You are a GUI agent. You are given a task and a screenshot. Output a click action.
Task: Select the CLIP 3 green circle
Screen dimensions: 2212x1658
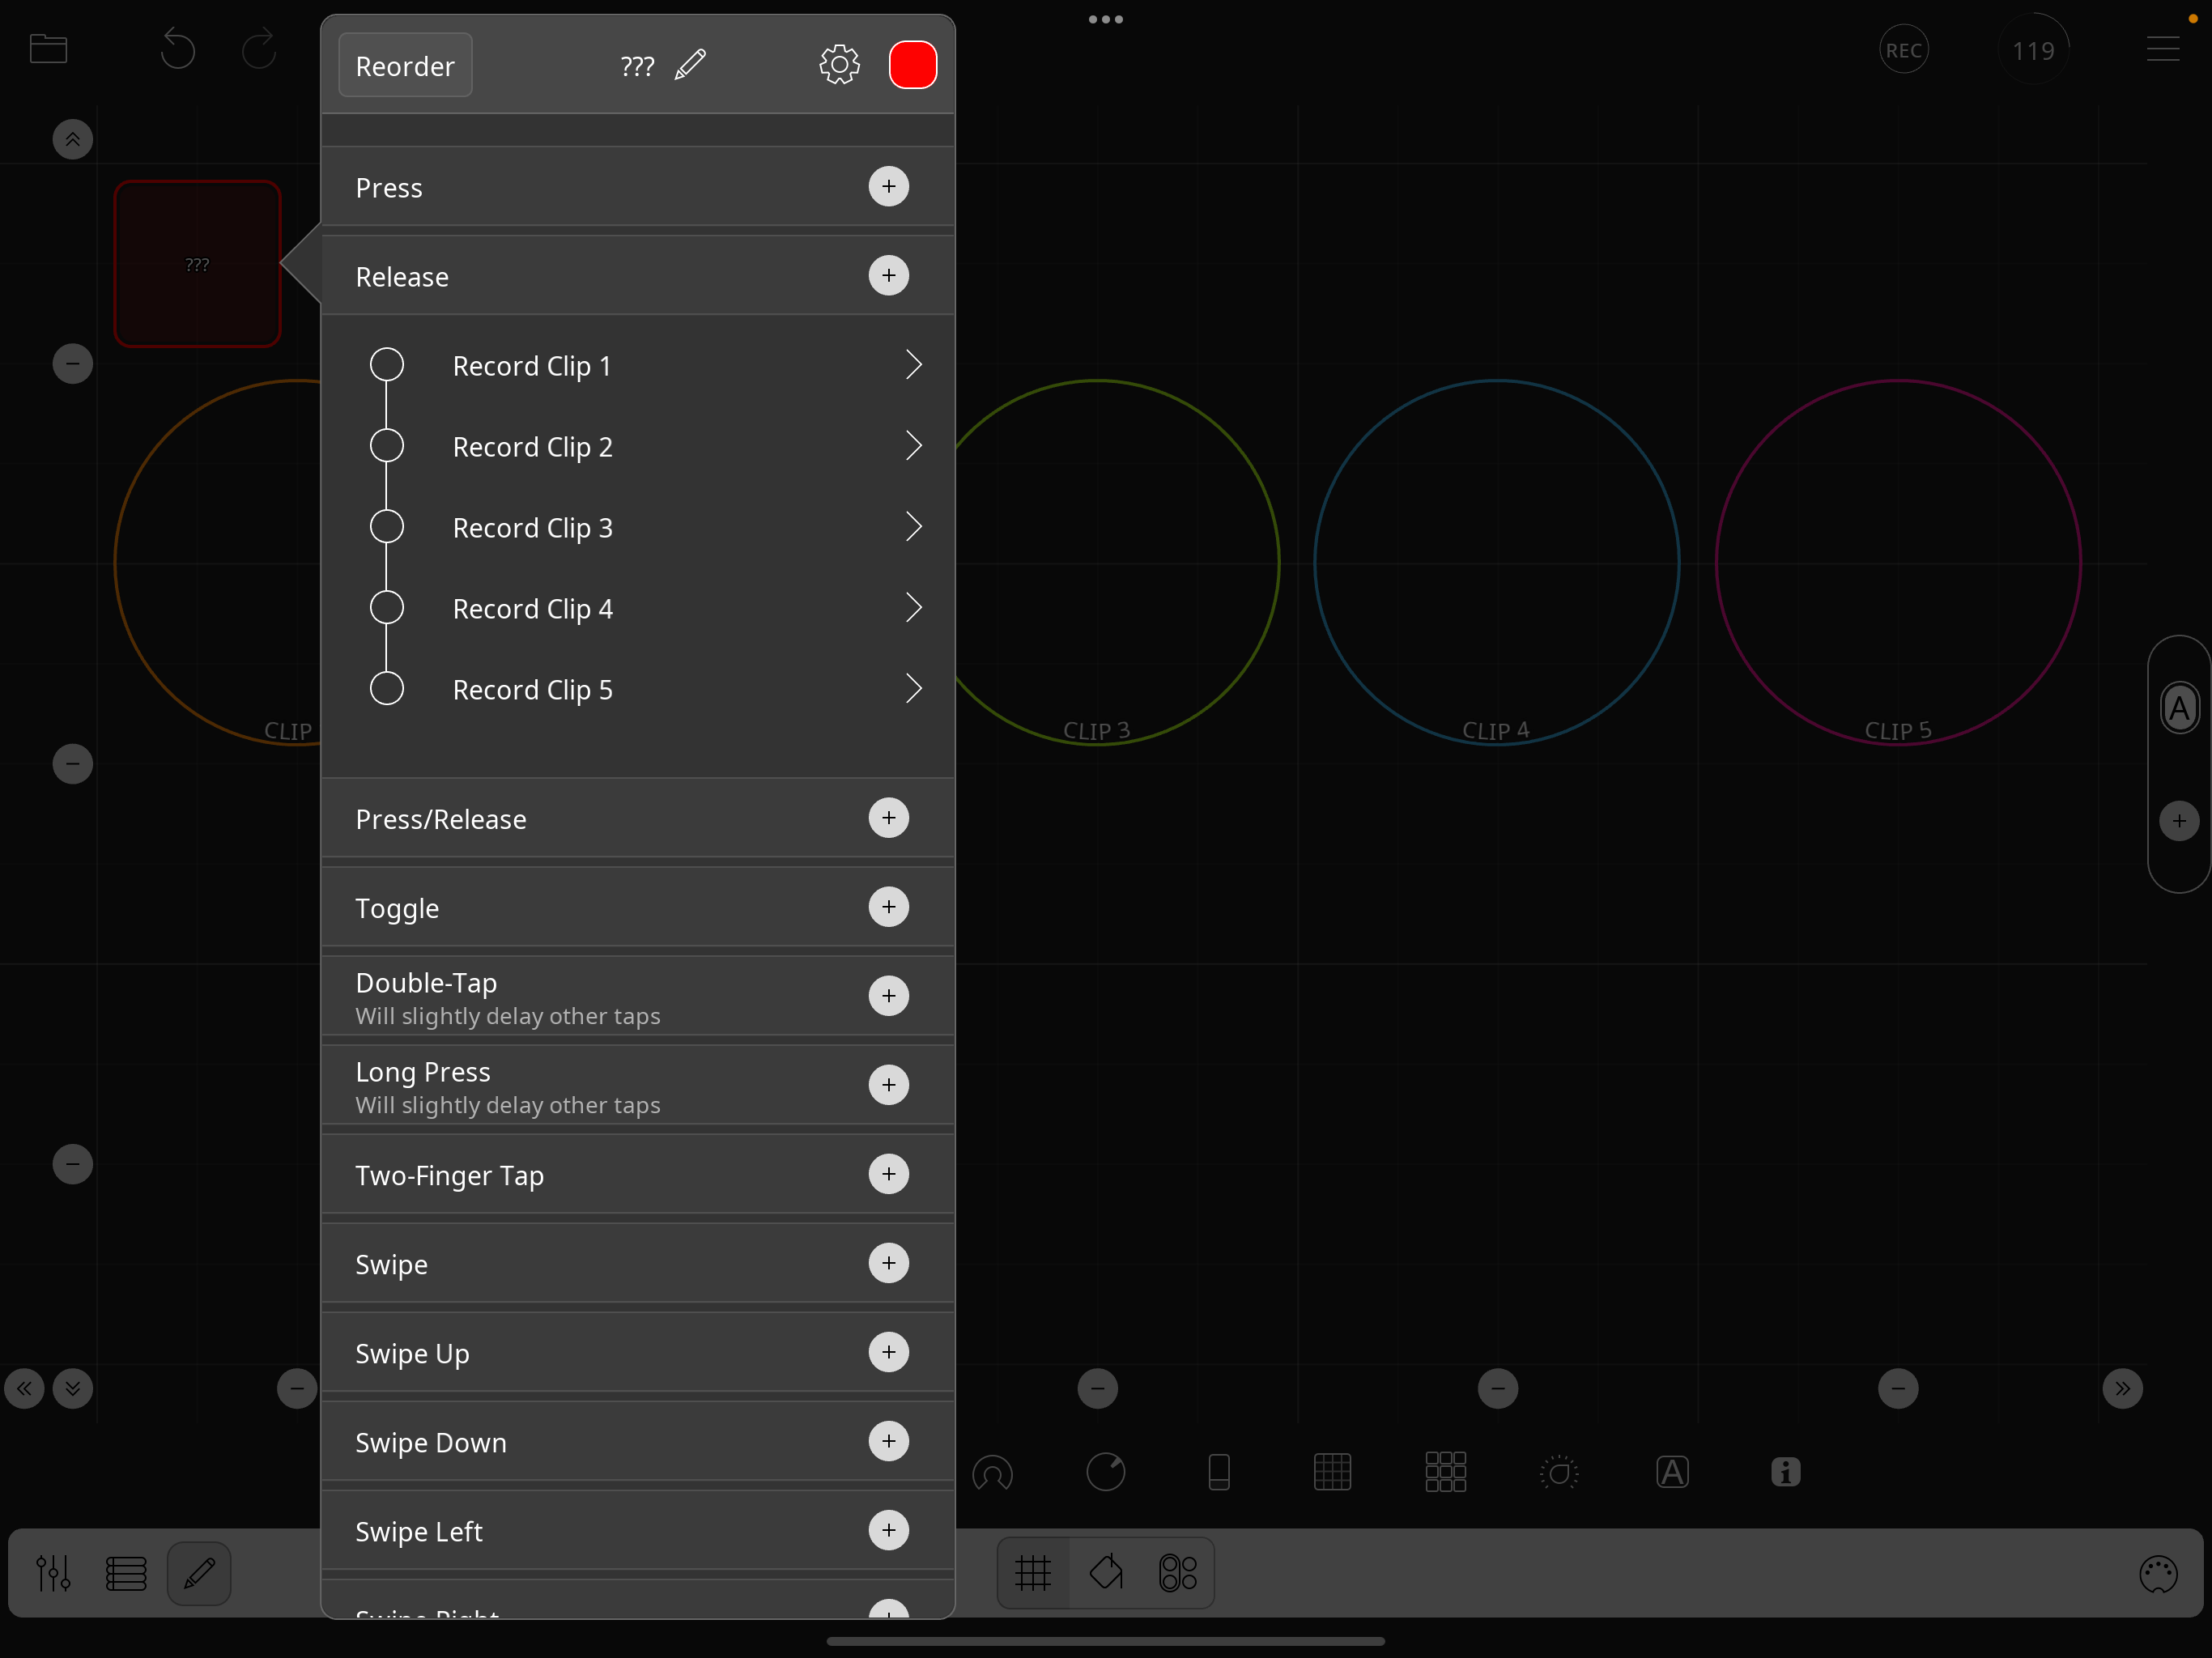click(x=1097, y=562)
